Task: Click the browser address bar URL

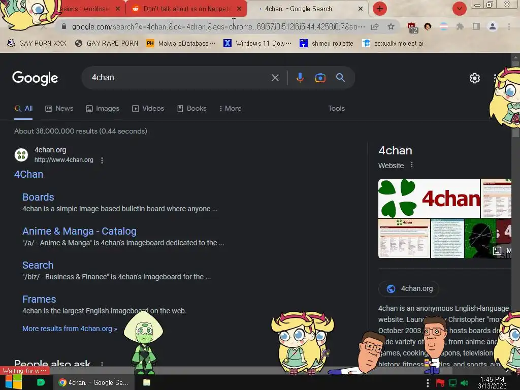Action: tap(218, 26)
